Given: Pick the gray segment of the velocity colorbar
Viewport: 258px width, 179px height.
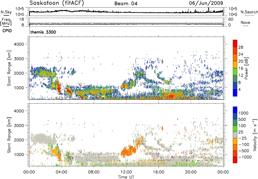Looking at the screenshot, I should [x=235, y=135].
